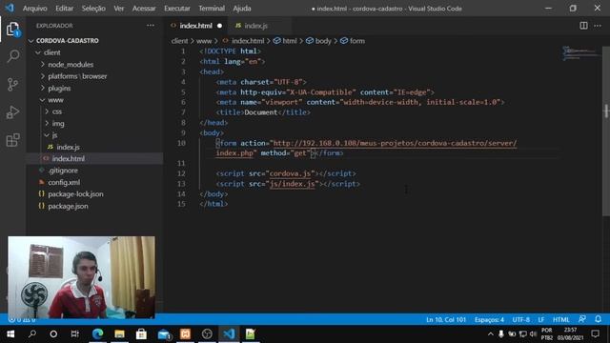610x343 pixels.
Task: Click the editor minimap preview
Action: (580, 53)
